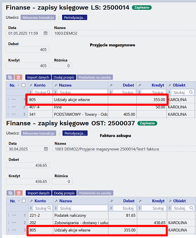The height and width of the screenshot is (238, 196).
Task: Click wrench icon on Kredyt column, LS: 2500014 table
Action: pyautogui.click(x=140, y=85)
